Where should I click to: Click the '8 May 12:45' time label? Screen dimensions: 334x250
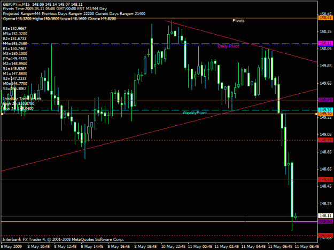pos(65,246)
